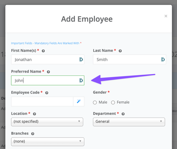
Task: Click the autofill icon in Last Name field
Action: point(163,59)
